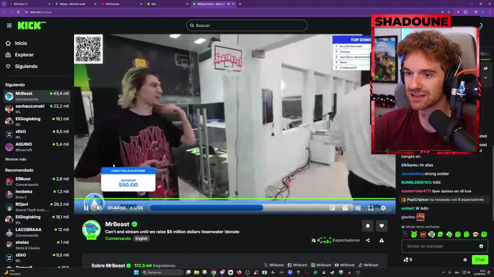Focus the Buscar search field
The height and width of the screenshot is (277, 494).
pyautogui.click(x=247, y=25)
